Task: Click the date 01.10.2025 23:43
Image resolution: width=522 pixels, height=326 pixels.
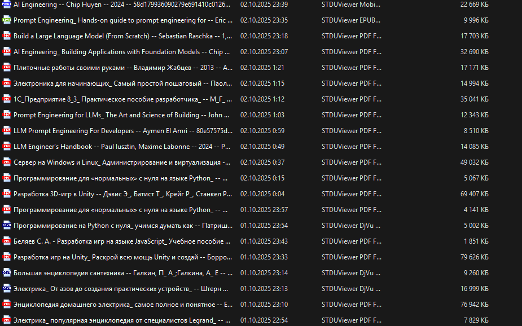Action: (x=264, y=241)
